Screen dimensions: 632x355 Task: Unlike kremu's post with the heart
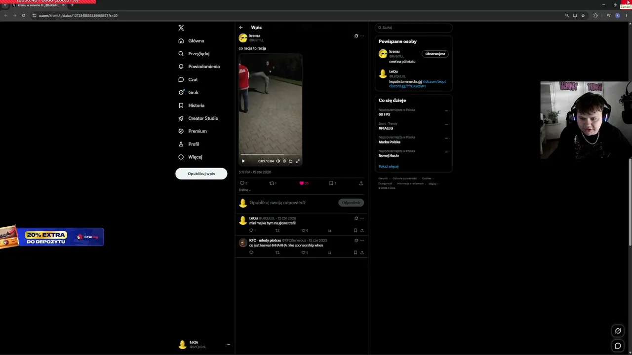click(x=303, y=183)
